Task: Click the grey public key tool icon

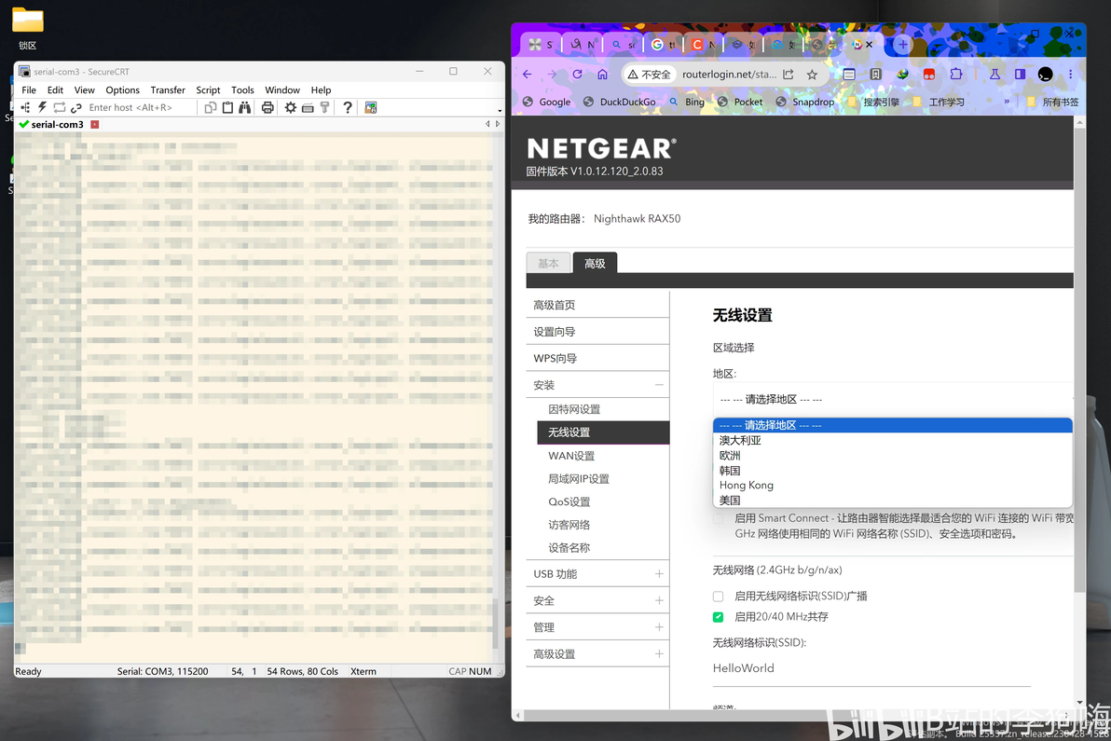Action: (x=324, y=108)
